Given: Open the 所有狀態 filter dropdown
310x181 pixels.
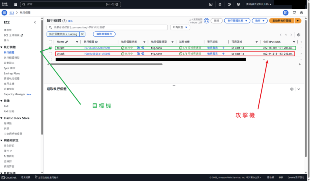Looking at the screenshot, I should pos(180,27).
